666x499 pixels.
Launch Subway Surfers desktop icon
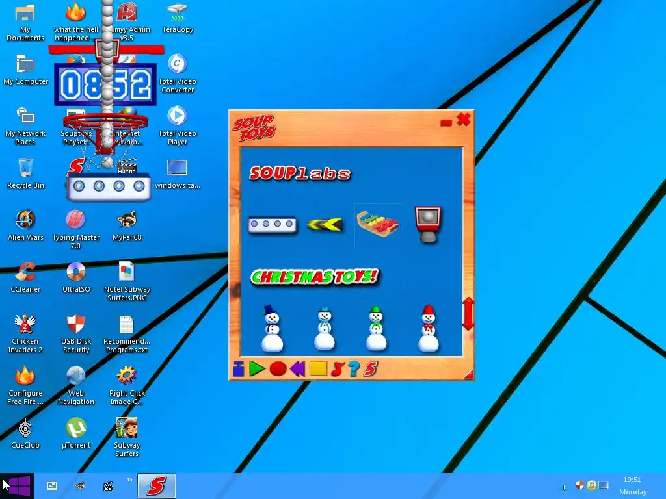point(127,437)
